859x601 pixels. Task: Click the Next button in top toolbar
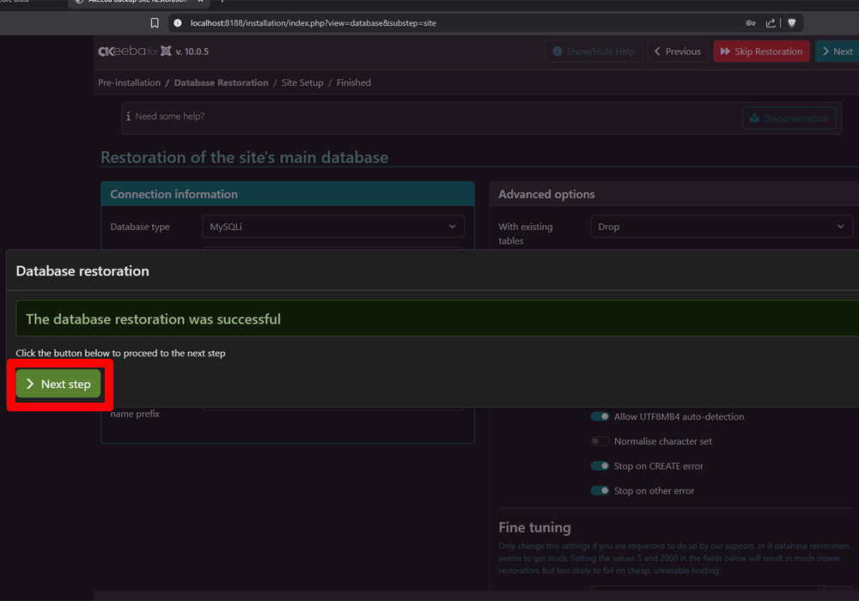[836, 52]
